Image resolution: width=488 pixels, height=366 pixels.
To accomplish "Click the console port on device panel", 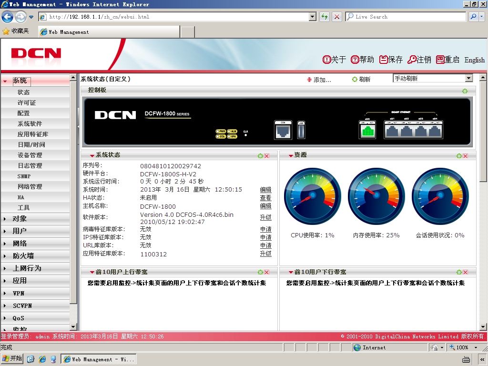I will click(283, 130).
